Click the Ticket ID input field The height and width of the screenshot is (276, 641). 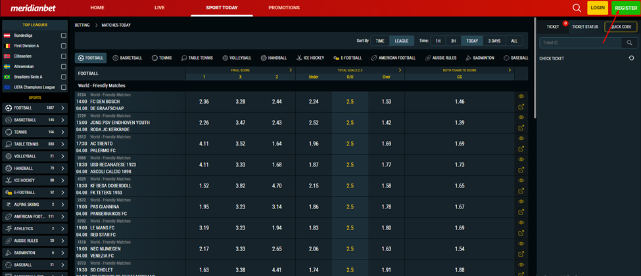coord(581,43)
